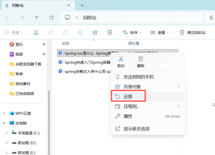Select 新加卷 (D:) drive
The height and width of the screenshot is (155, 215).
pyautogui.click(x=24, y=143)
